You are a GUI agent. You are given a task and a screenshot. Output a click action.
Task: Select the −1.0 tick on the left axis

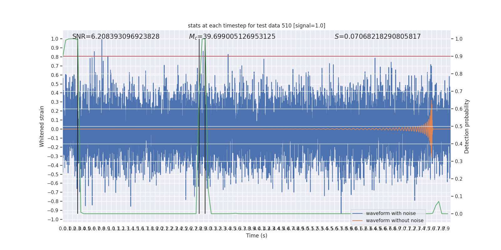(53, 220)
